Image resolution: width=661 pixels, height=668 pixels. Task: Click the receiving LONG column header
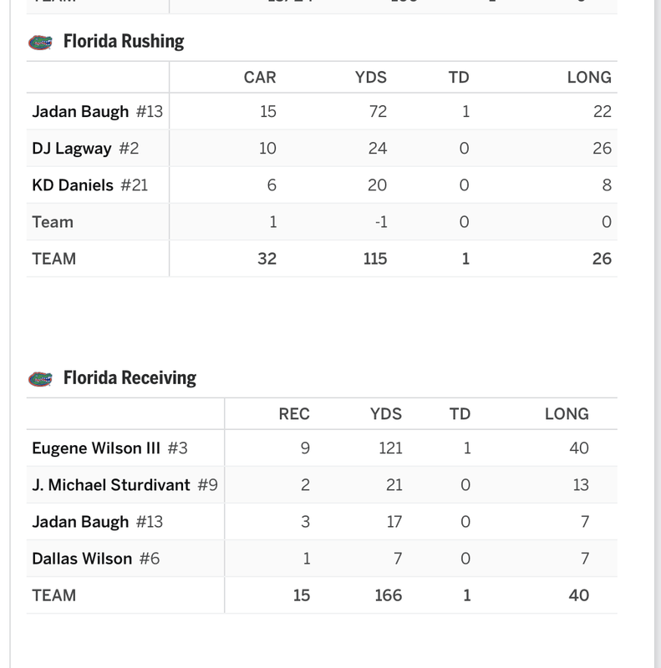(567, 414)
